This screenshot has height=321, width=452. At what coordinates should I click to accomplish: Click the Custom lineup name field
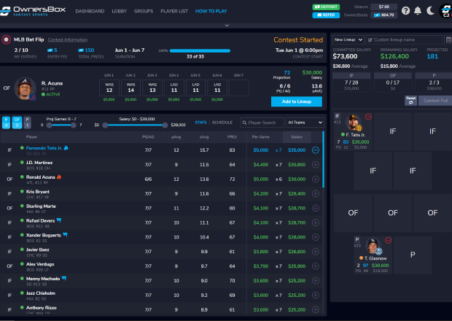point(405,39)
